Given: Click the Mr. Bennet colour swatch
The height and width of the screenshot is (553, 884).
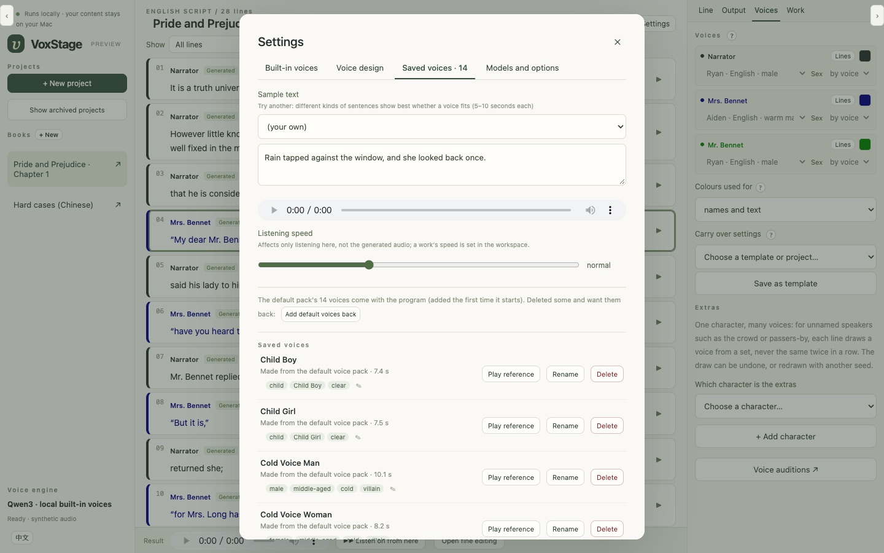Looking at the screenshot, I should pos(865,144).
